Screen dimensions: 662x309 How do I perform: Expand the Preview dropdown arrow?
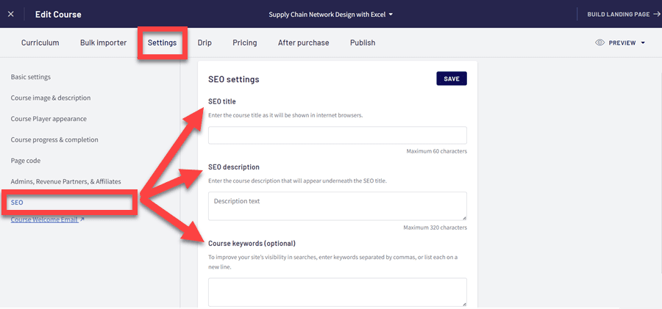(643, 43)
